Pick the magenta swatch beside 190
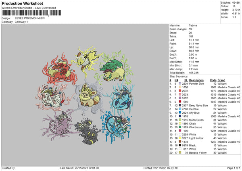The image size is (242, 171). [x=180, y=131]
